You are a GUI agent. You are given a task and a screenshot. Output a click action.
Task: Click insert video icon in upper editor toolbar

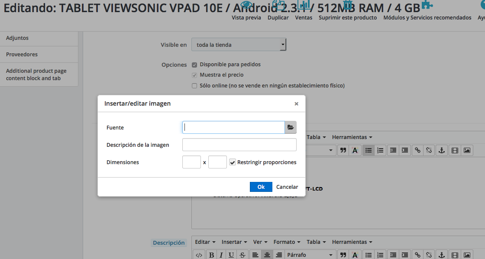click(455, 150)
